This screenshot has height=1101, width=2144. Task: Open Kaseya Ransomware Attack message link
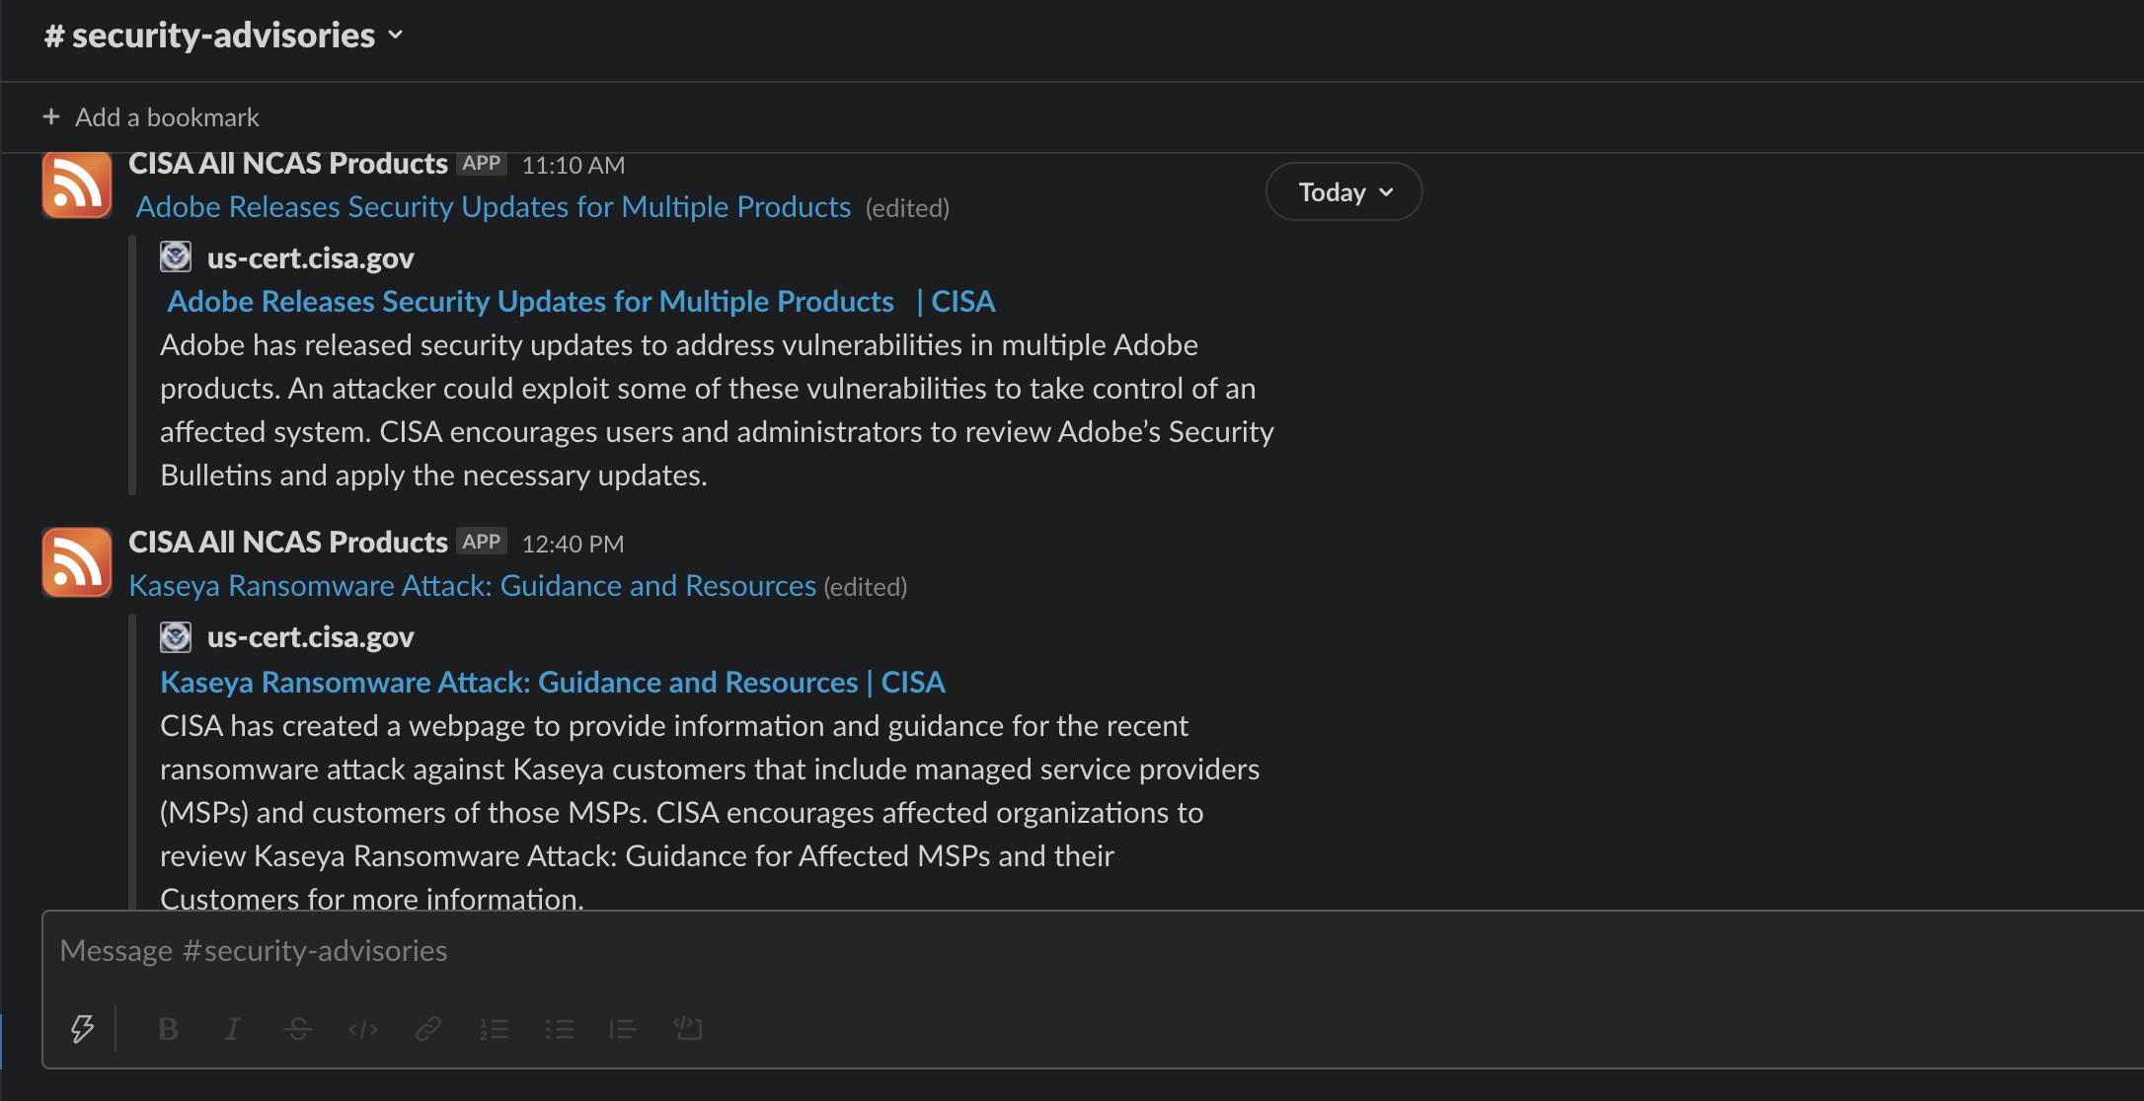click(x=472, y=586)
